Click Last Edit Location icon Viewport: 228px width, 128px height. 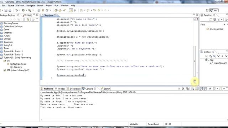coord(95,10)
